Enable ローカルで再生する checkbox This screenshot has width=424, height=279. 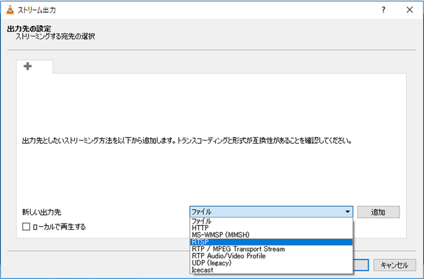[26, 227]
